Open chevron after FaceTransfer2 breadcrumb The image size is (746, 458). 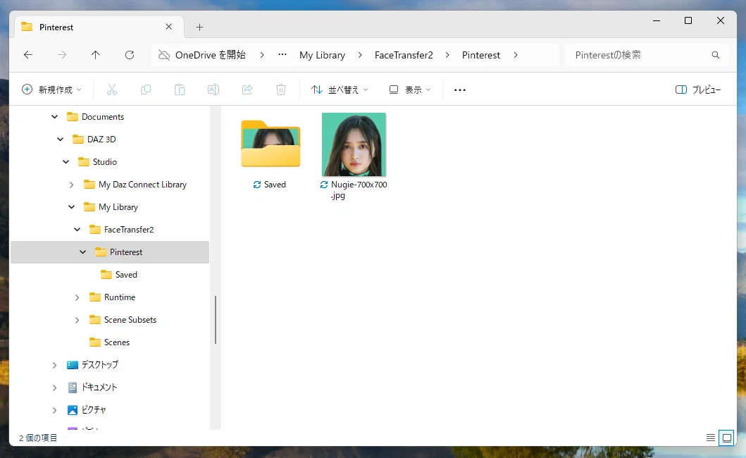click(x=447, y=55)
